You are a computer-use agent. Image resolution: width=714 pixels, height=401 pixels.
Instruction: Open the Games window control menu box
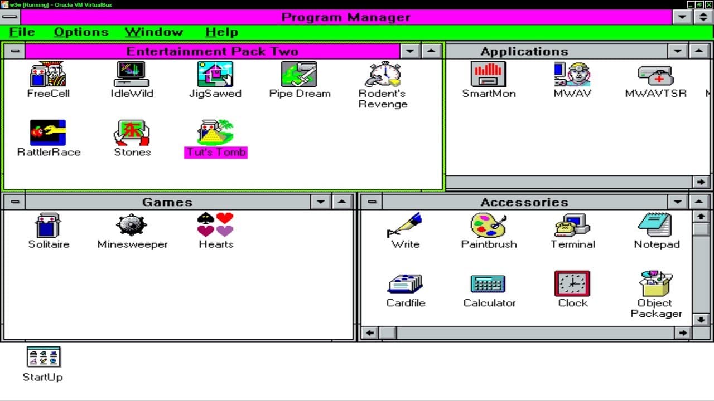(x=15, y=202)
